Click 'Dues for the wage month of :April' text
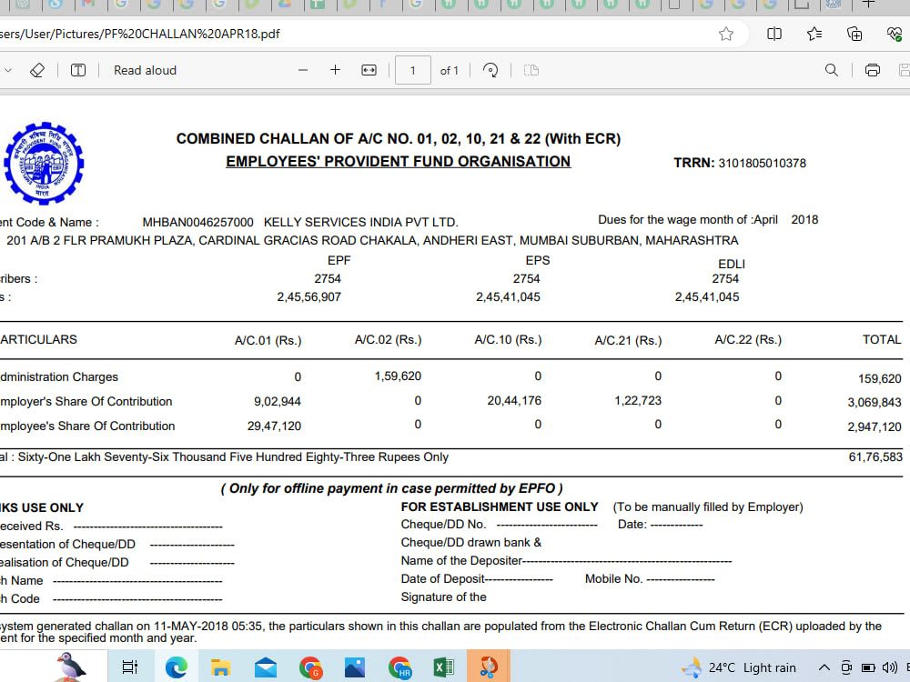Viewport: 910px width, 682px height. click(x=688, y=220)
